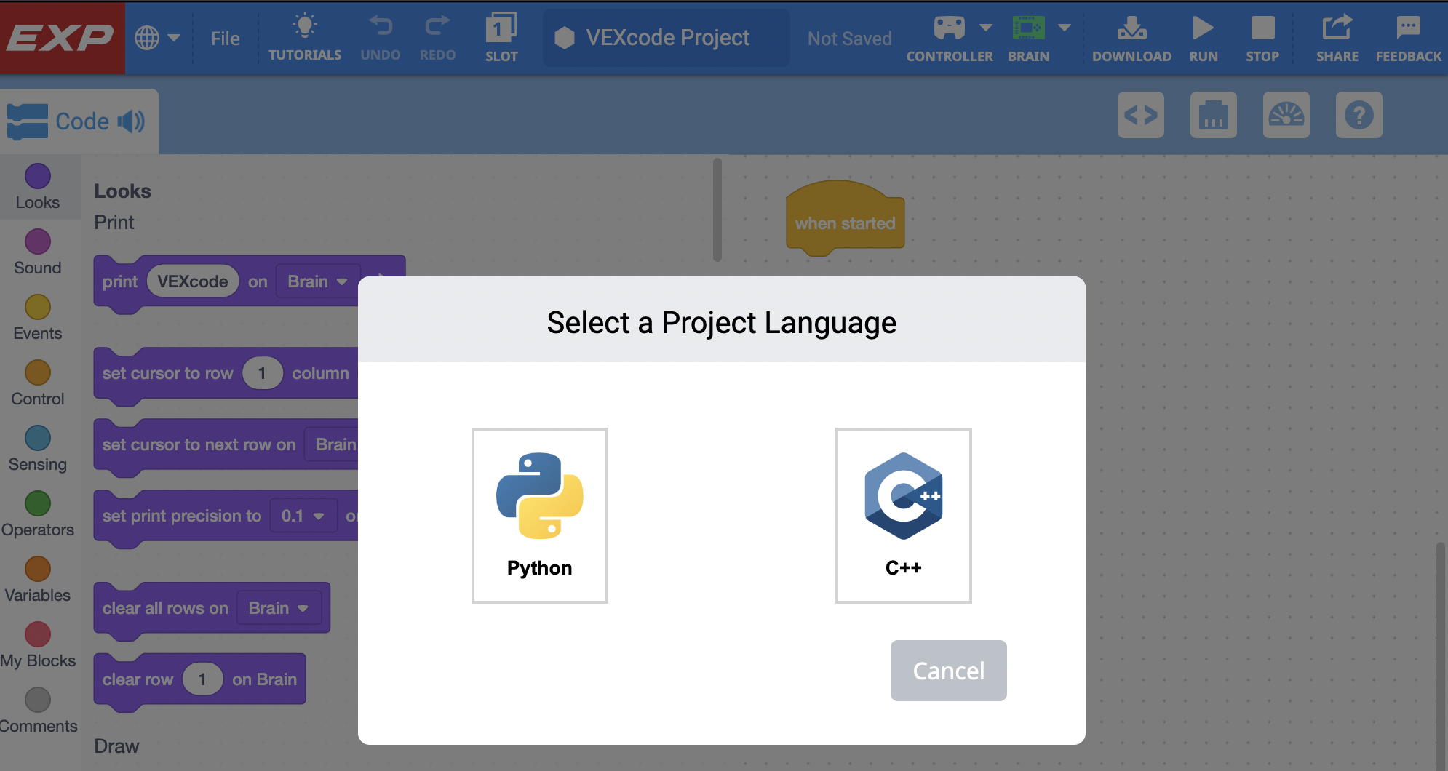The width and height of the screenshot is (1448, 771).
Task: Select Python as the project language
Action: [539, 516]
